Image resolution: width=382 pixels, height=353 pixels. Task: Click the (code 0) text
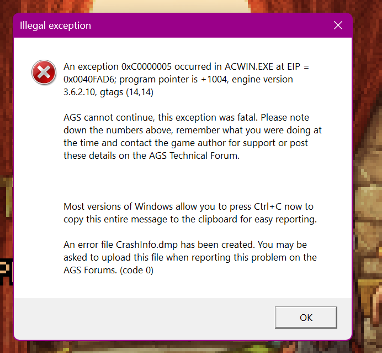[x=136, y=270]
